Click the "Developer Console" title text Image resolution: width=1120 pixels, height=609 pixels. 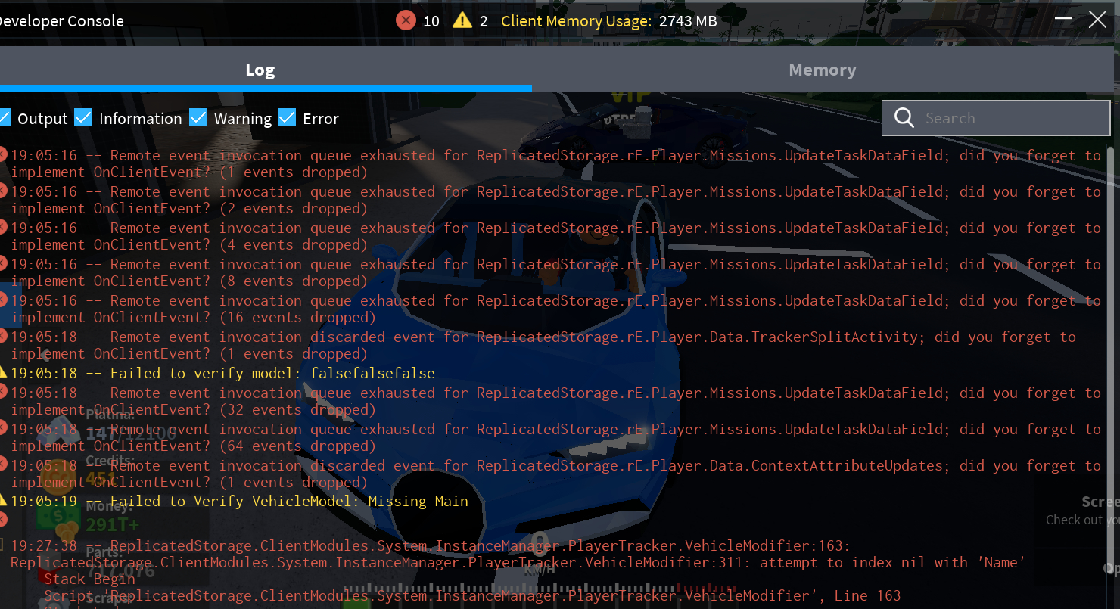(62, 21)
